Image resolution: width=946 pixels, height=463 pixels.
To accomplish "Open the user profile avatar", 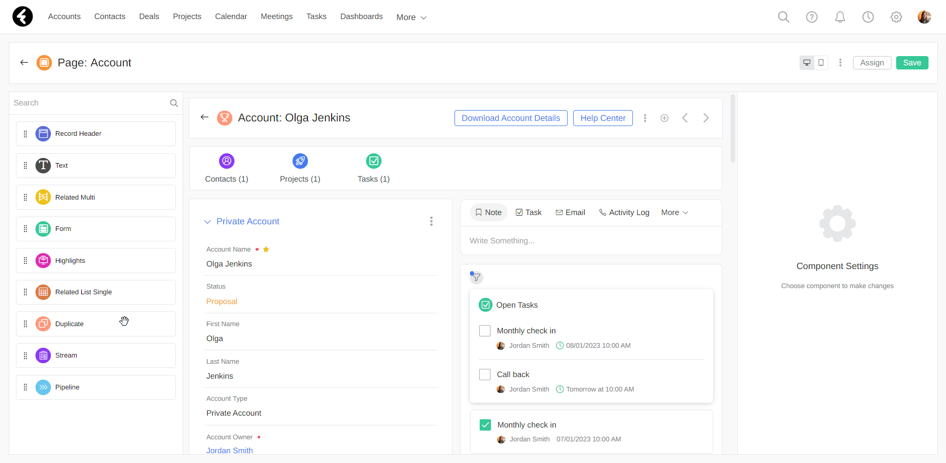I will point(924,17).
